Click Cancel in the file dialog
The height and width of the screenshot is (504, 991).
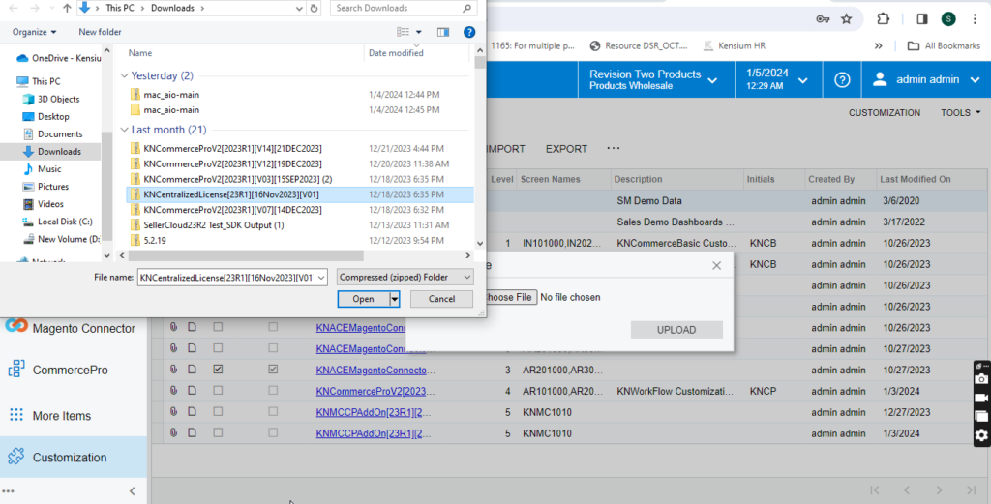click(441, 299)
